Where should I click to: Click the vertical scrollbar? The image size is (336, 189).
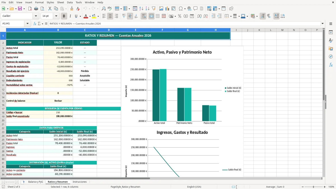coord(324,102)
